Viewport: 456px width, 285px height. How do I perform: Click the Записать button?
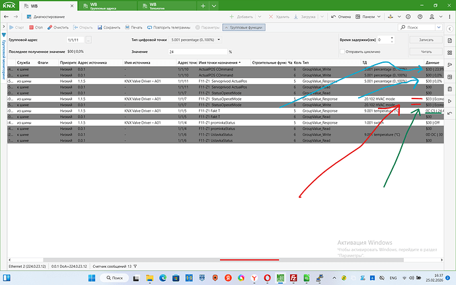[426, 40]
